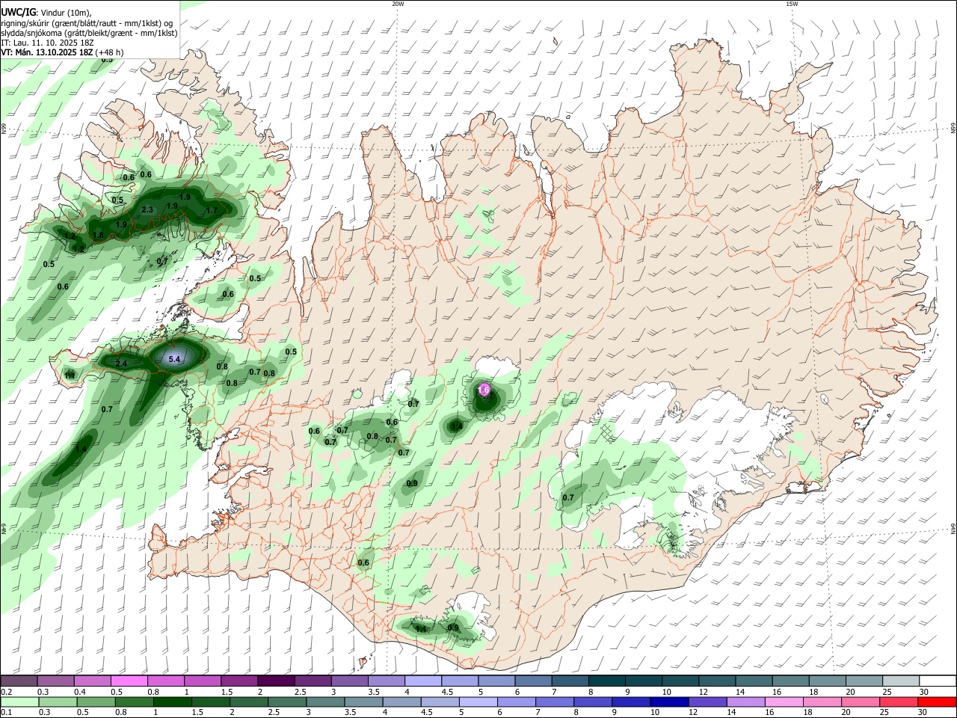Click the 15W longitude label
957x718 pixels.
pyautogui.click(x=792, y=4)
